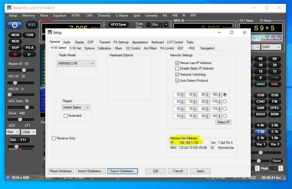
Task: Open the Radio Model dropdown
Action: click(x=76, y=63)
